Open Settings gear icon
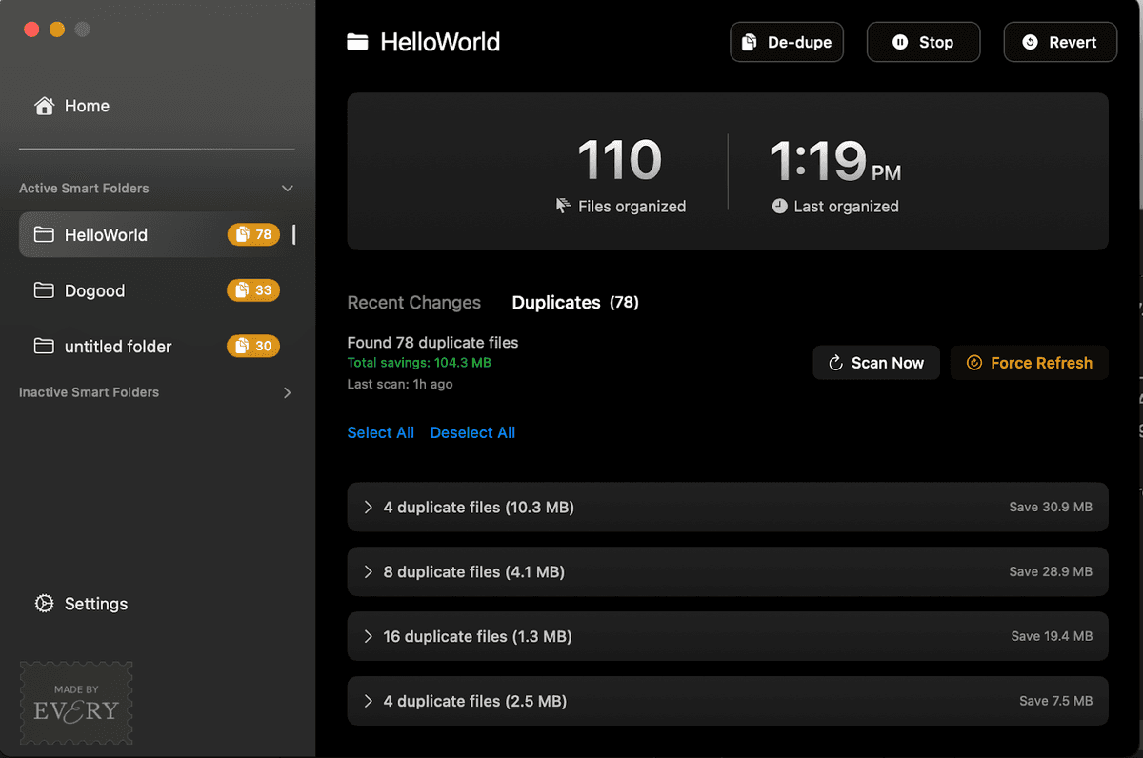Viewport: 1143px width, 758px height. pyautogui.click(x=44, y=604)
